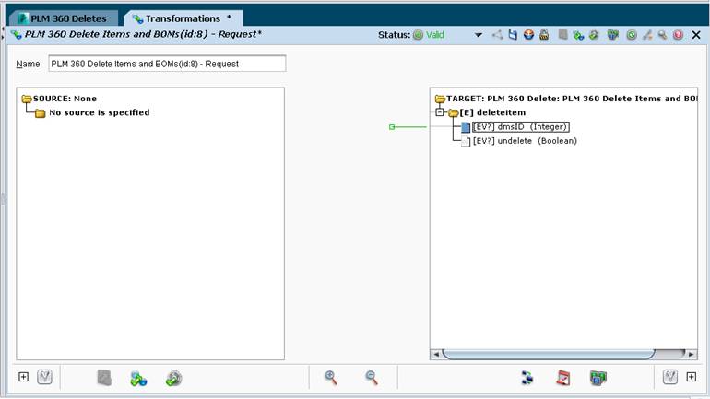Screen dimensions: 710x399
Task: Open the dropdown arrow next to Status
Action: [479, 35]
